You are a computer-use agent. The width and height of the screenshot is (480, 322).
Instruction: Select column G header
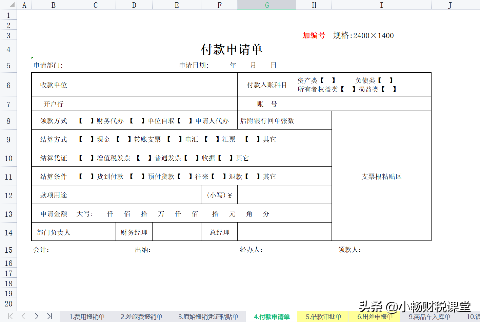click(266, 5)
